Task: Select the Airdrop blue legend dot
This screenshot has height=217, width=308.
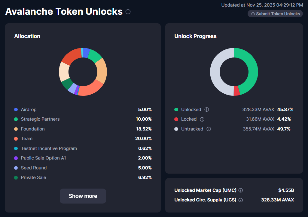Action: (x=16, y=110)
